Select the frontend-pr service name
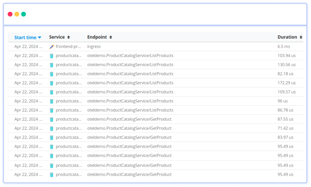This screenshot has height=187, width=311. coord(68,47)
